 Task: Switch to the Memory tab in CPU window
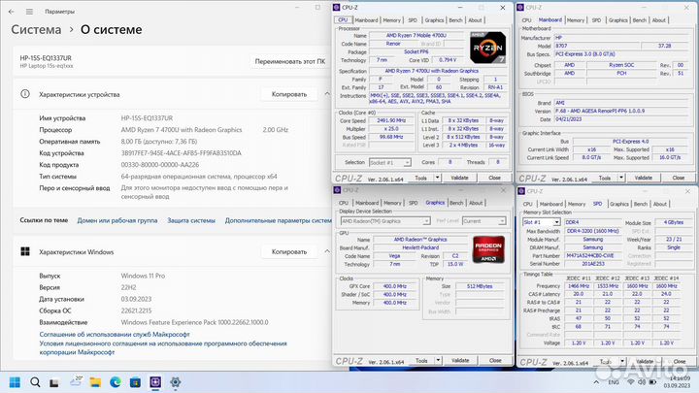tap(391, 19)
